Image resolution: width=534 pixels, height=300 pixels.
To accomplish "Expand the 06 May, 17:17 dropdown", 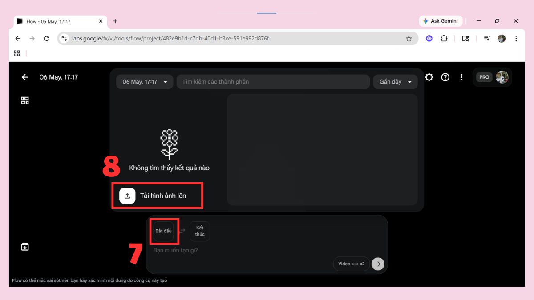I will pyautogui.click(x=145, y=82).
